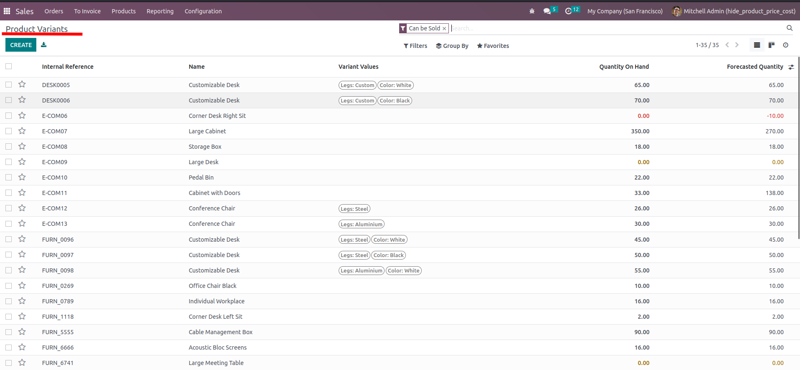Sort by Internal Reference column
This screenshot has width=800, height=370.
point(68,67)
